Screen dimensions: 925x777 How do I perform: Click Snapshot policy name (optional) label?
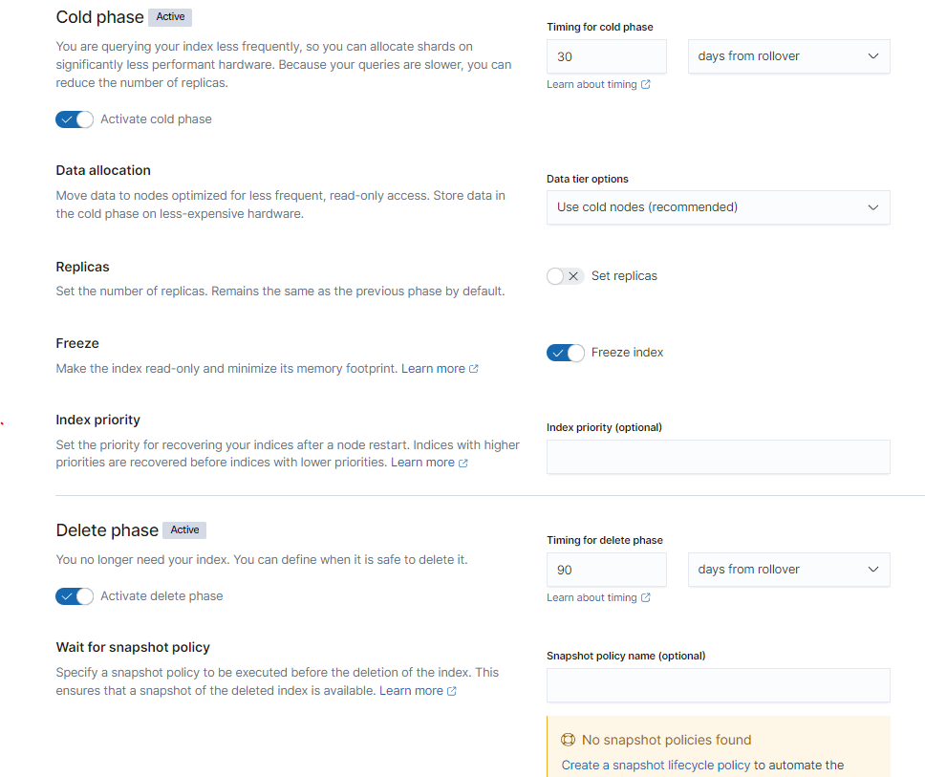tap(626, 656)
